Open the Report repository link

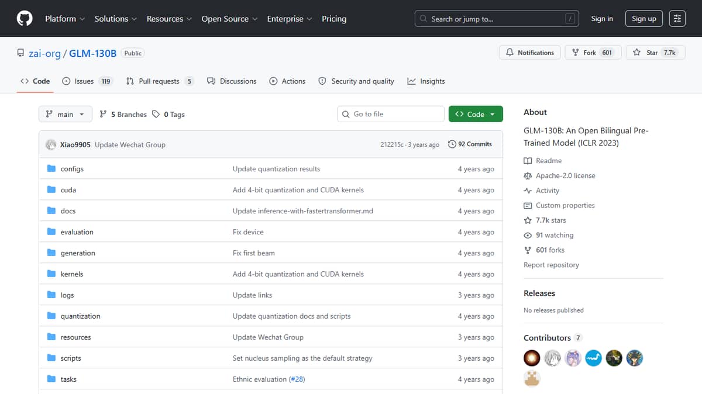(551, 265)
